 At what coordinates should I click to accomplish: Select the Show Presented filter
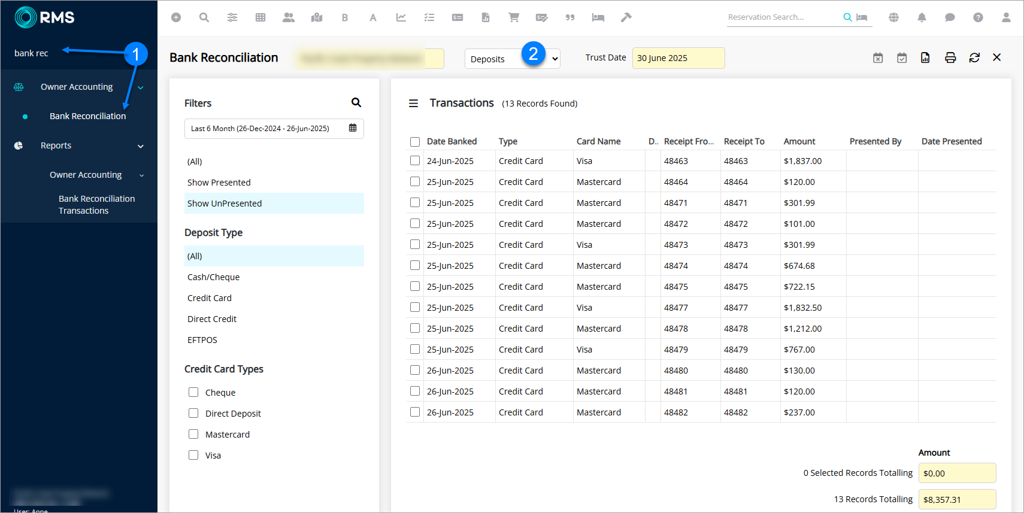pos(219,183)
